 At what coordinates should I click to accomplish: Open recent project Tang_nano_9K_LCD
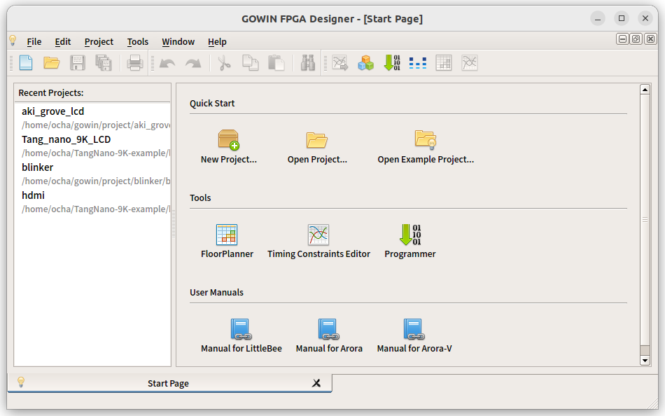[x=66, y=139]
